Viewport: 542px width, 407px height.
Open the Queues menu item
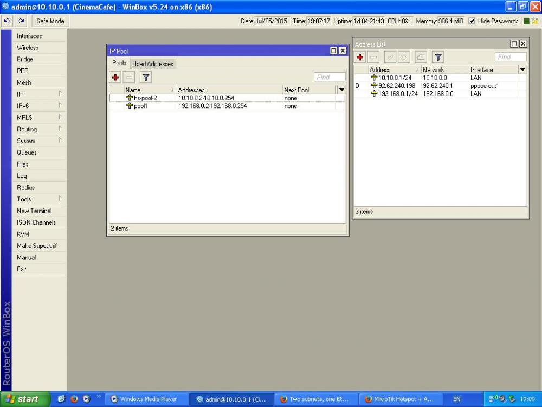coord(27,152)
